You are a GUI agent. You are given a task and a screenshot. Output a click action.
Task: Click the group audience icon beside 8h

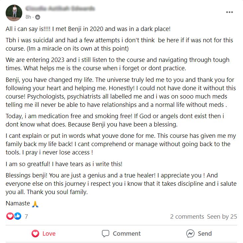pyautogui.click(x=38, y=17)
